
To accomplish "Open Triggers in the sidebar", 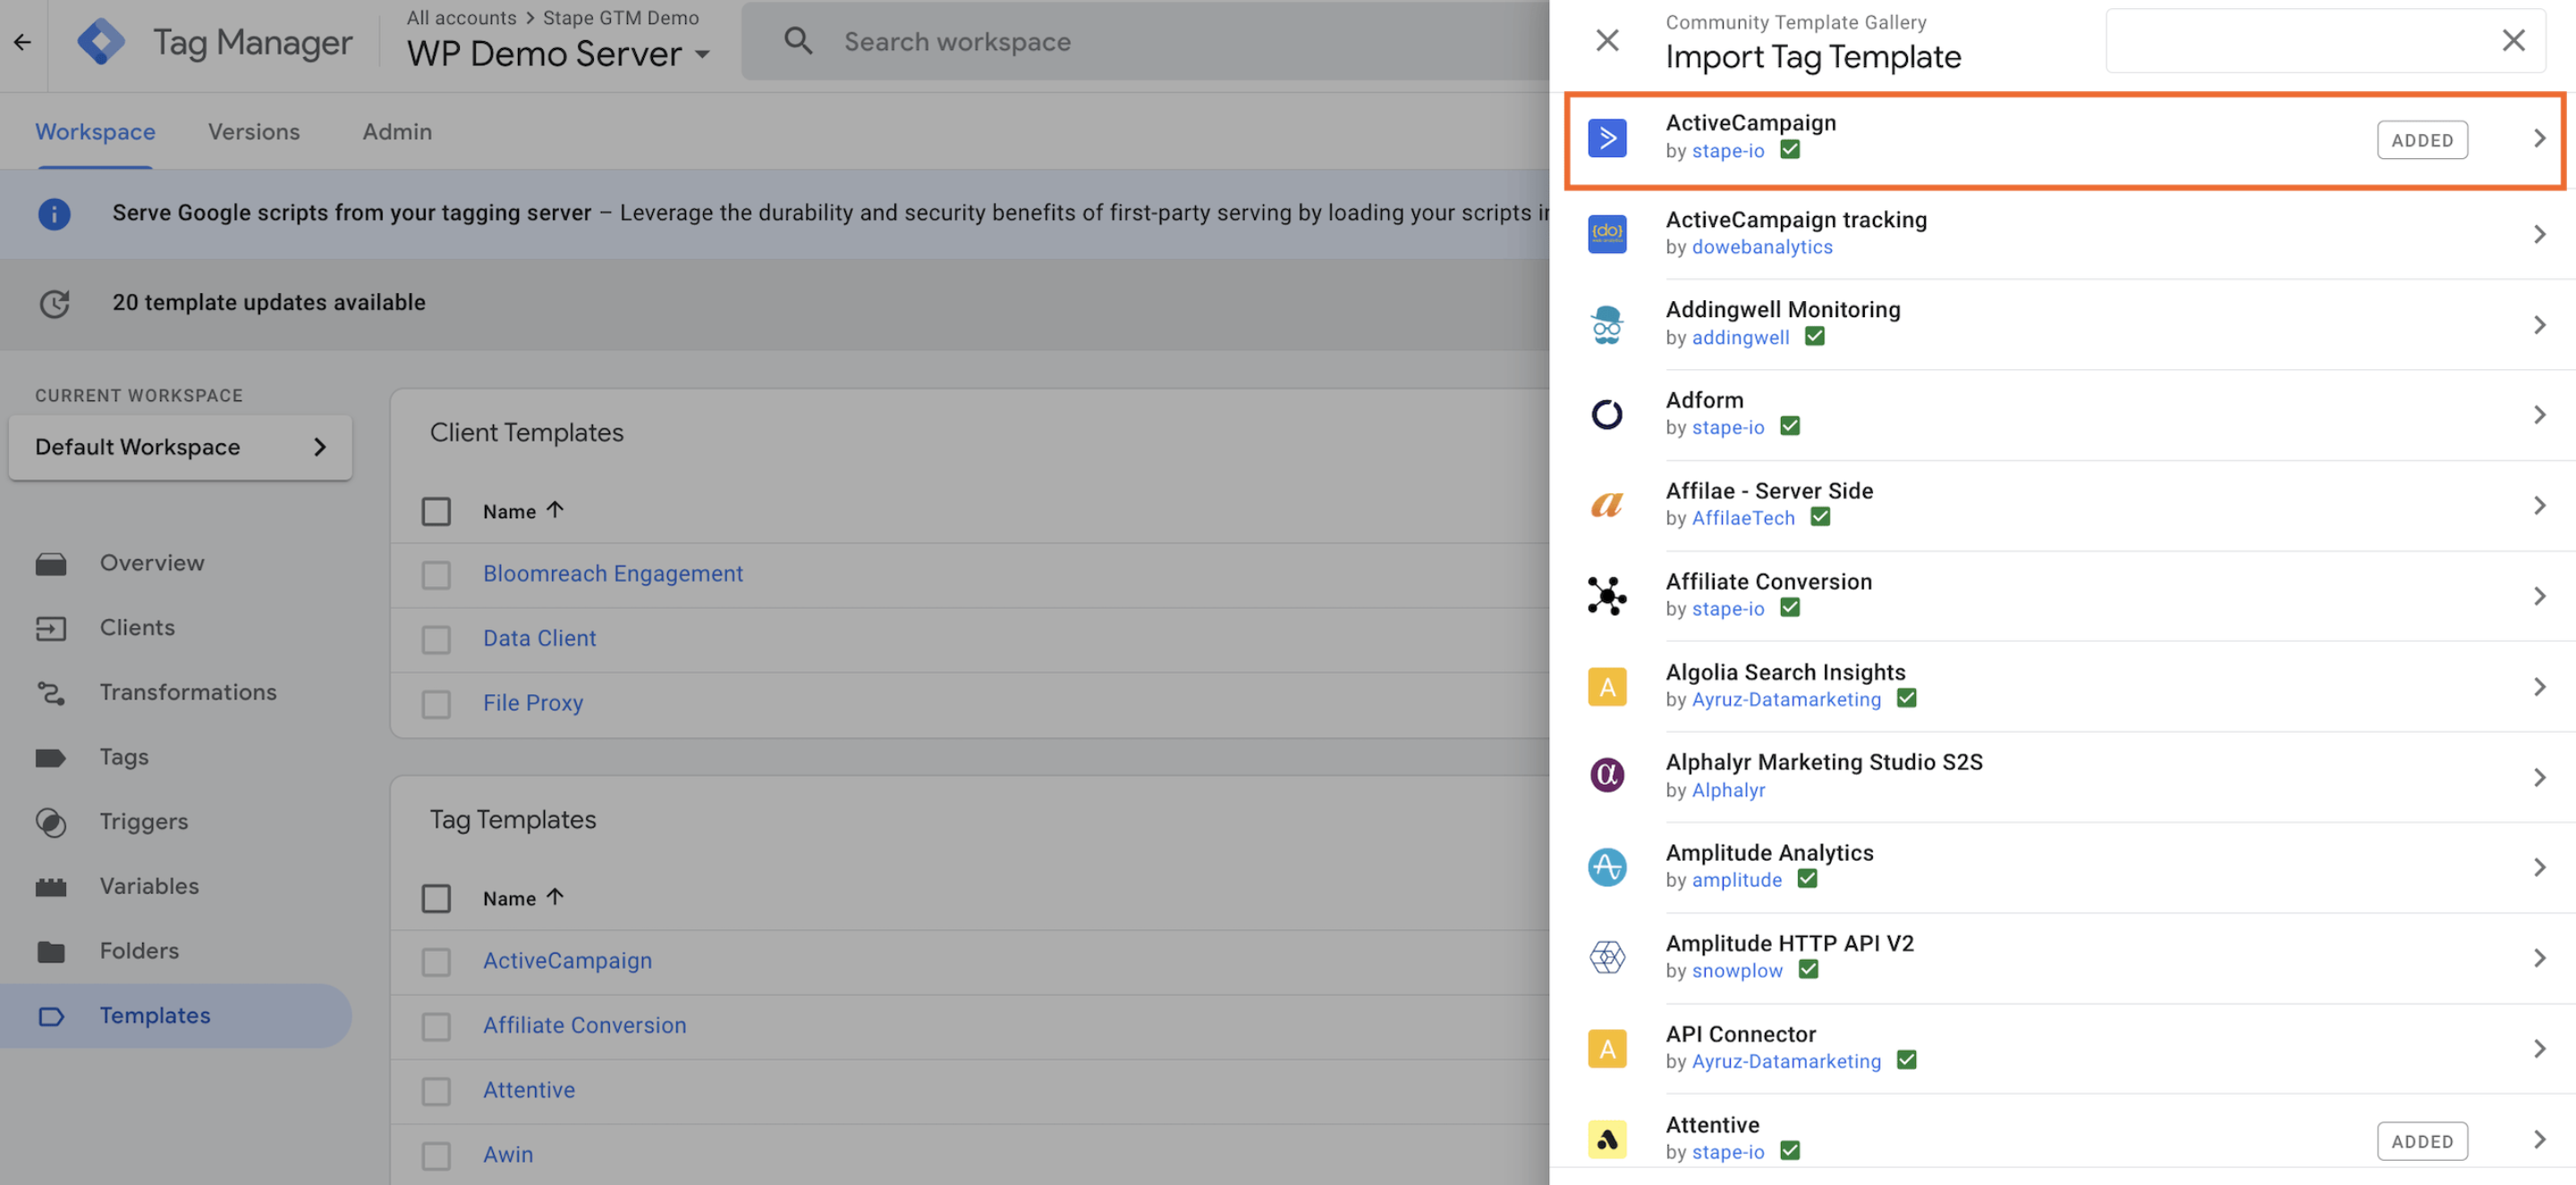I will [x=143, y=821].
